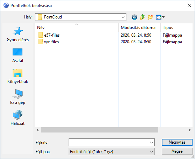Click the horizontal scrollbar thumb

pos(99,130)
